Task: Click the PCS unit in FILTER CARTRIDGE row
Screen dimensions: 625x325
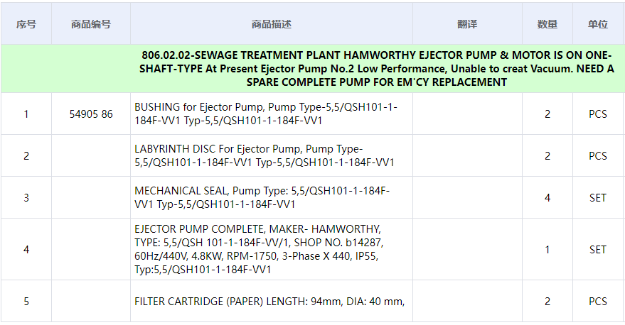Action: (597, 302)
